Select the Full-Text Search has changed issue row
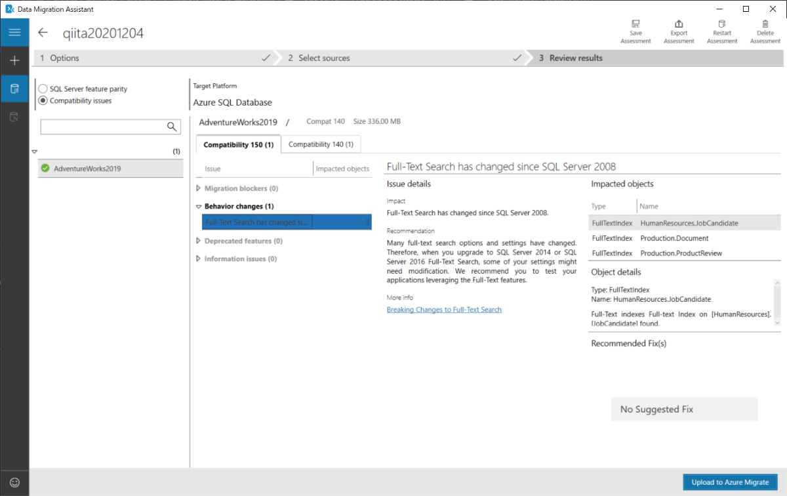 (x=287, y=222)
